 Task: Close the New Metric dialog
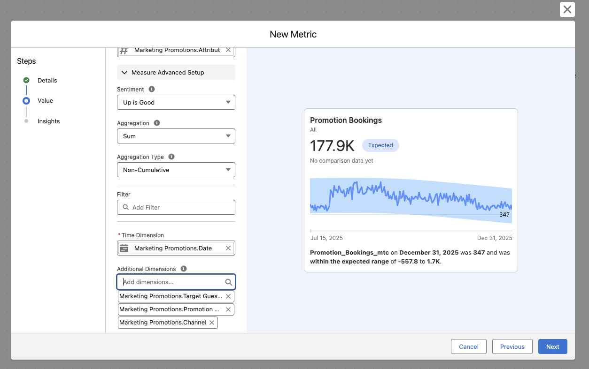click(567, 9)
